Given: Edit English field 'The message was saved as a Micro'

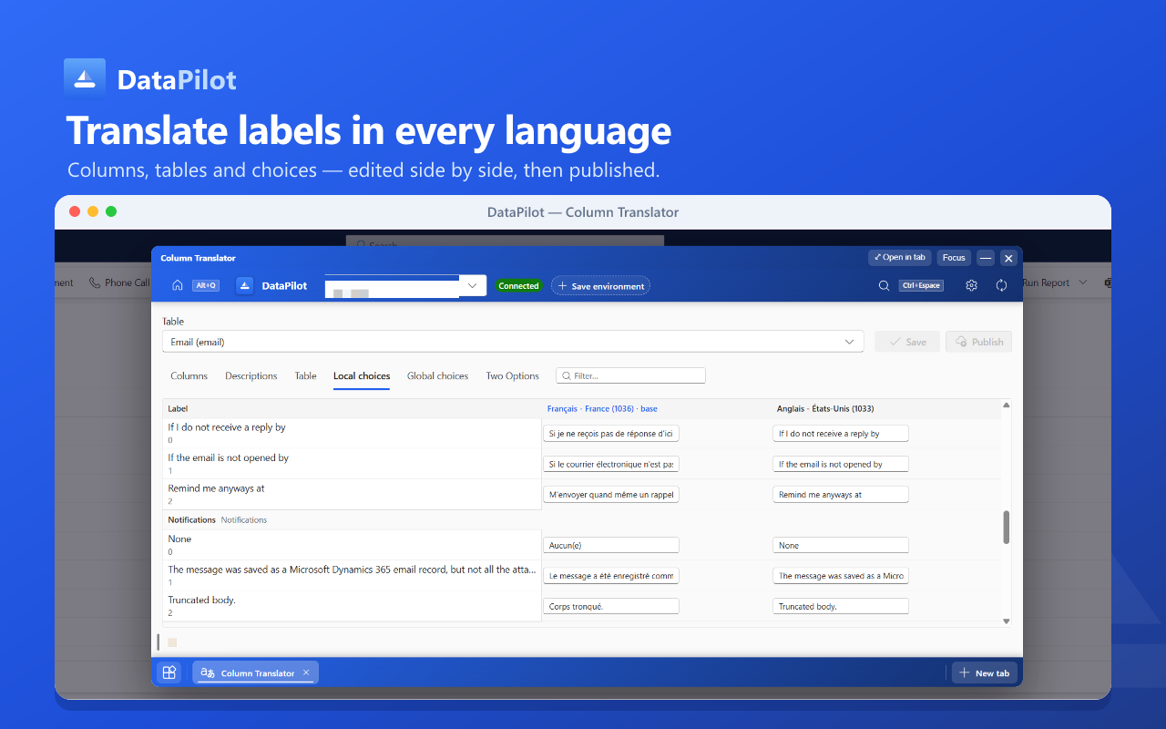Looking at the screenshot, I should 841,576.
